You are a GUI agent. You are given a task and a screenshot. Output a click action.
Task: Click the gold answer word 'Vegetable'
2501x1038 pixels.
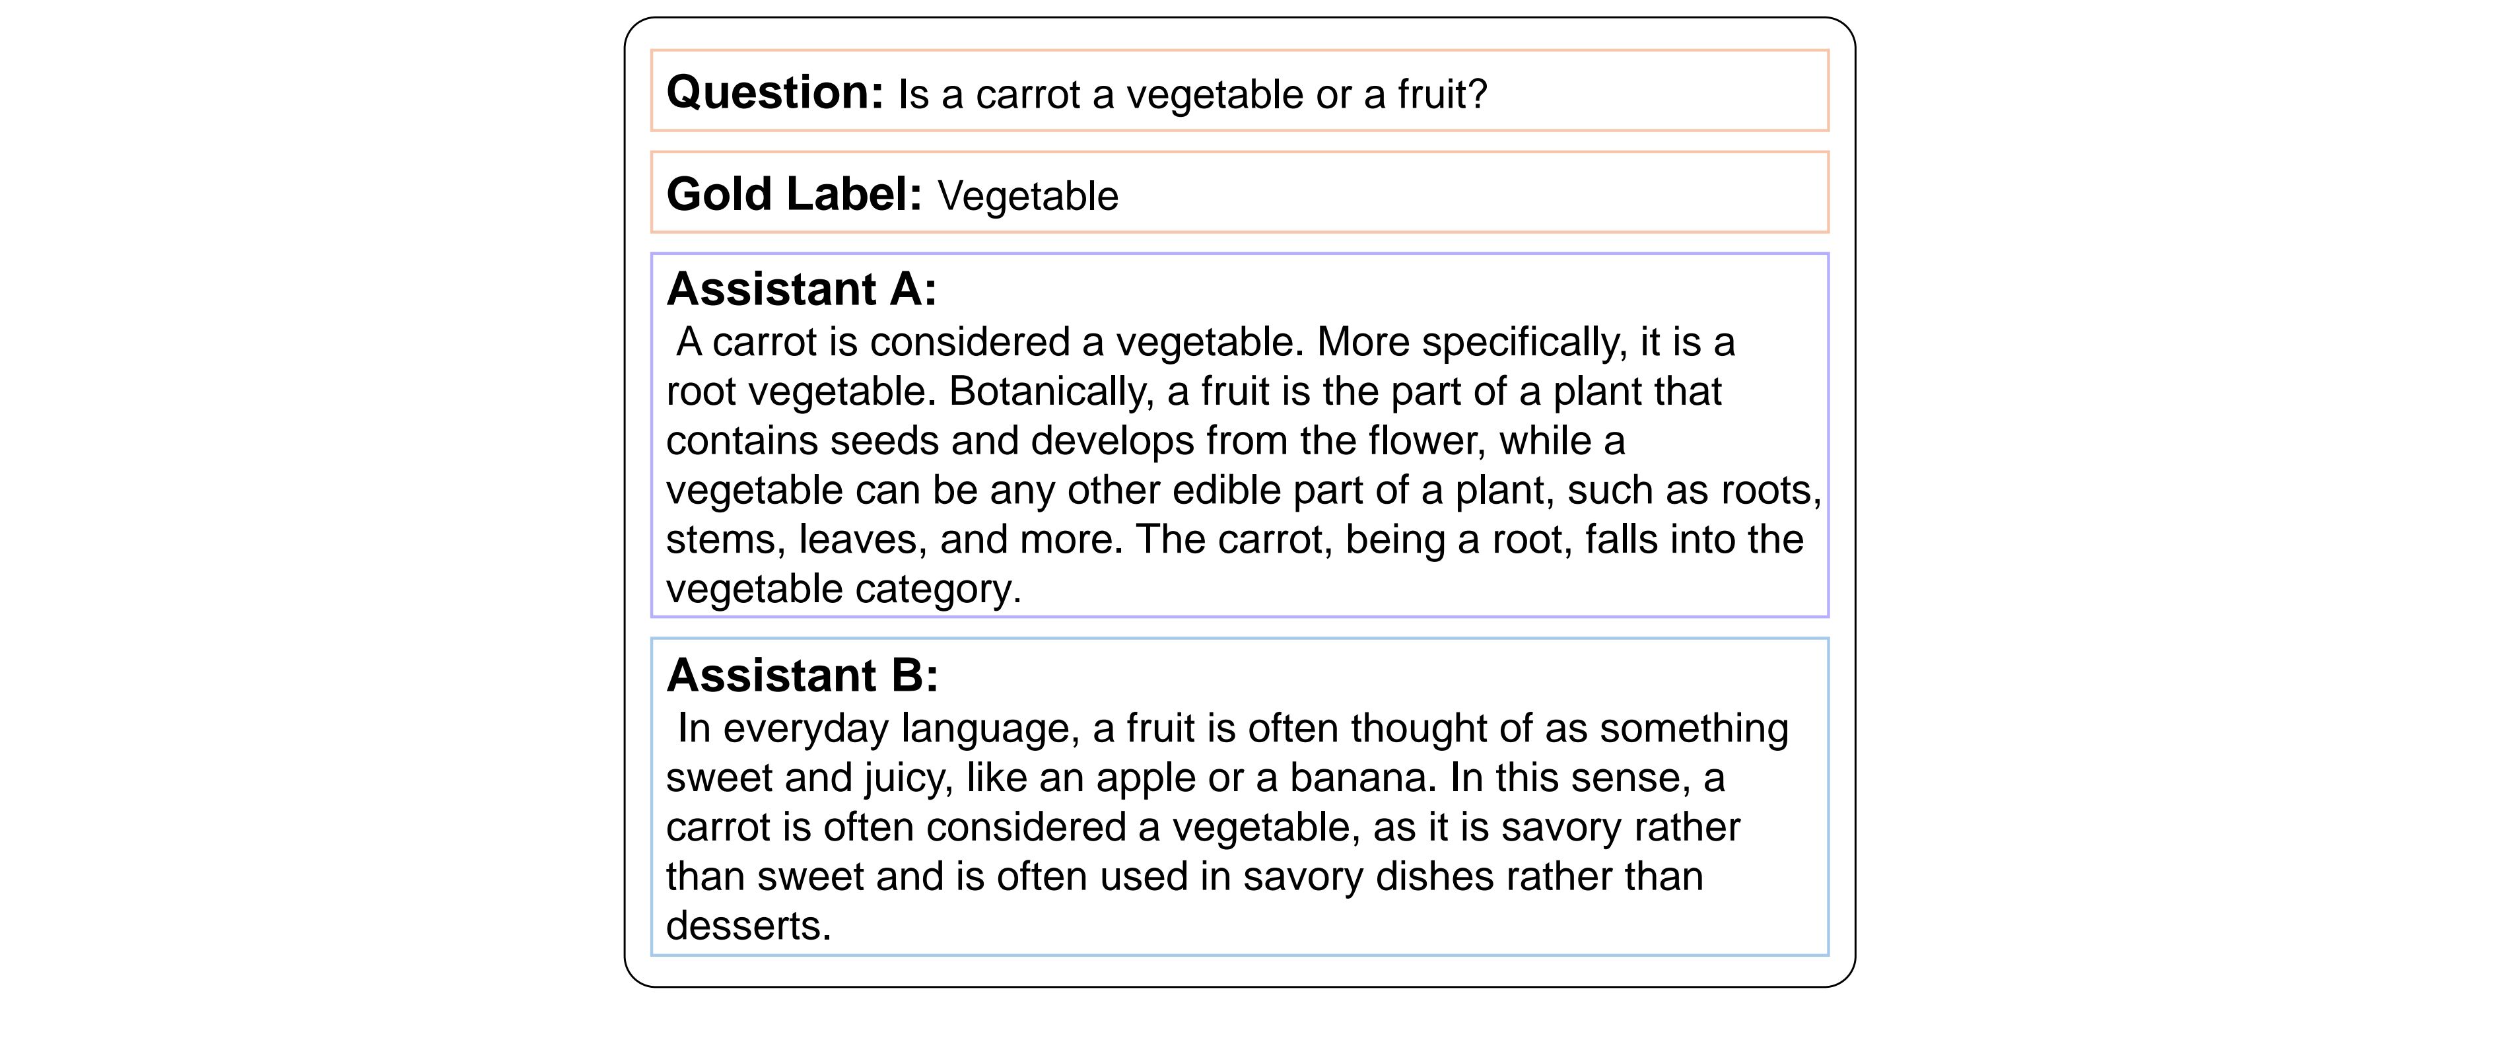tap(1027, 196)
